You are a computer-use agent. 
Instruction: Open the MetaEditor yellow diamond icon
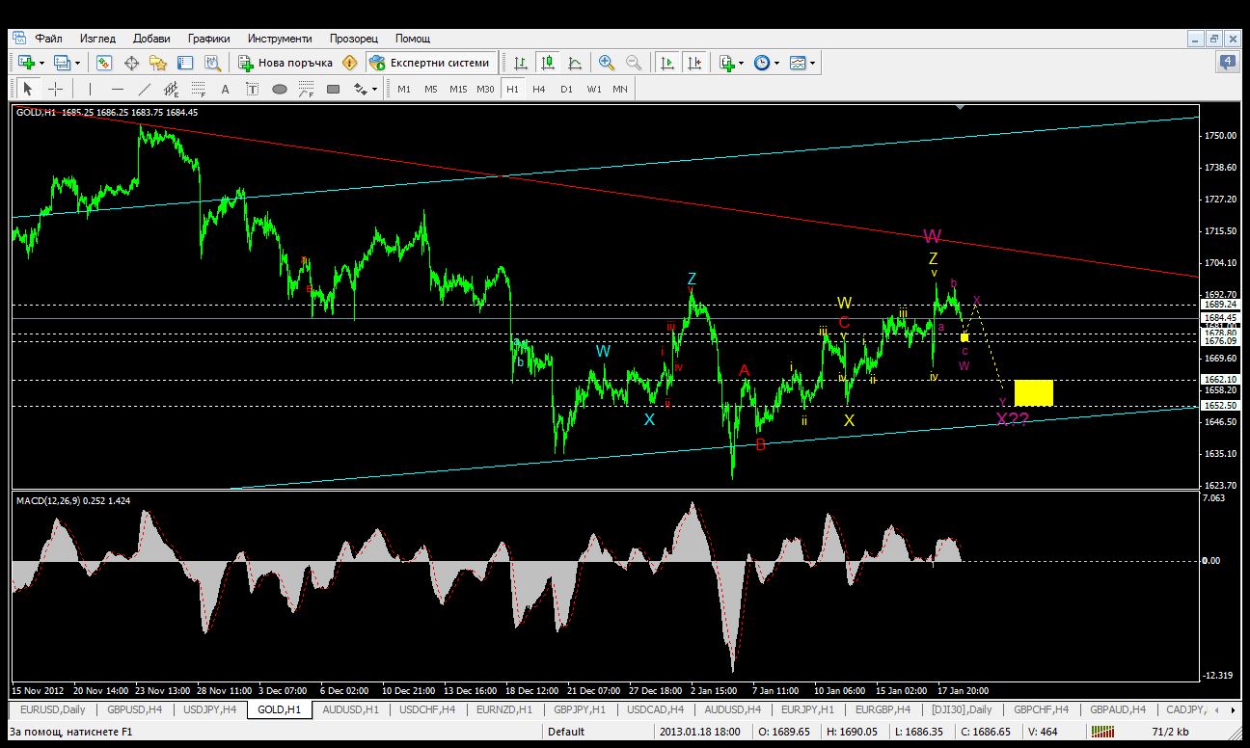point(349,63)
